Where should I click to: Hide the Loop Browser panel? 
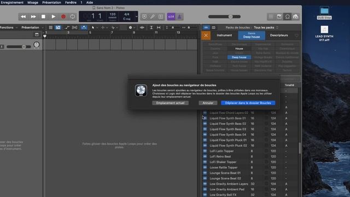tap(287, 17)
